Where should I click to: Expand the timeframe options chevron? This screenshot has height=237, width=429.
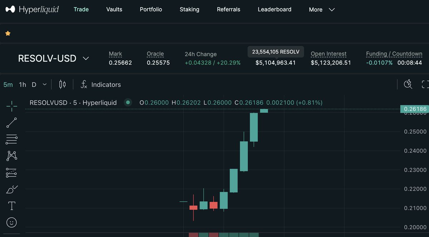click(45, 85)
